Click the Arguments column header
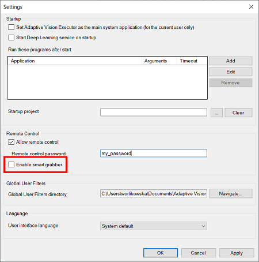 159,61
